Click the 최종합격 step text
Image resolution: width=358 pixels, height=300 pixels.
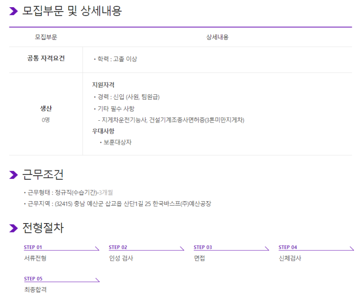click(35, 289)
